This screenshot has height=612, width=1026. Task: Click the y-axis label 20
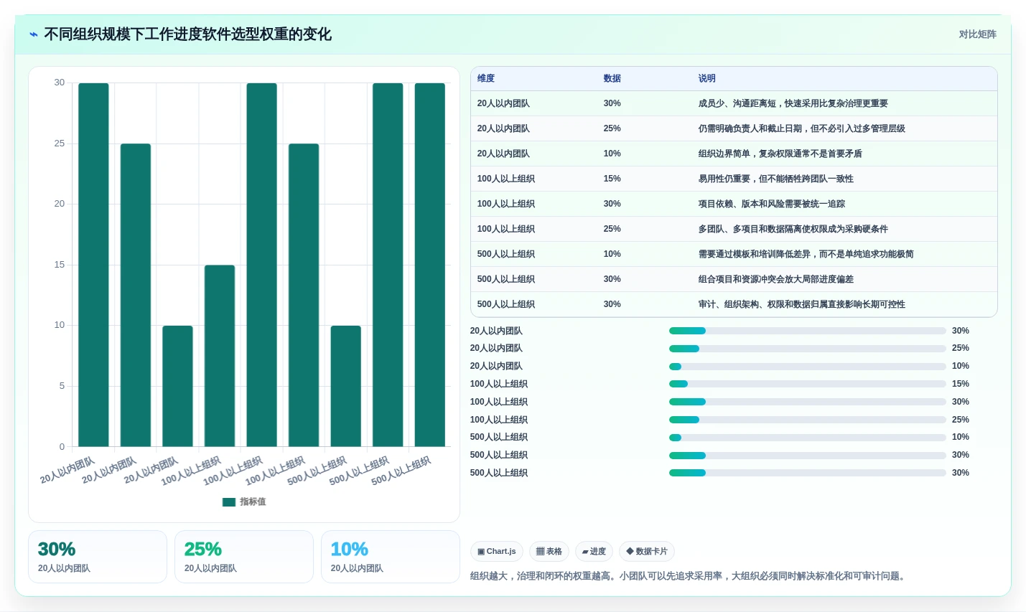pyautogui.click(x=60, y=204)
